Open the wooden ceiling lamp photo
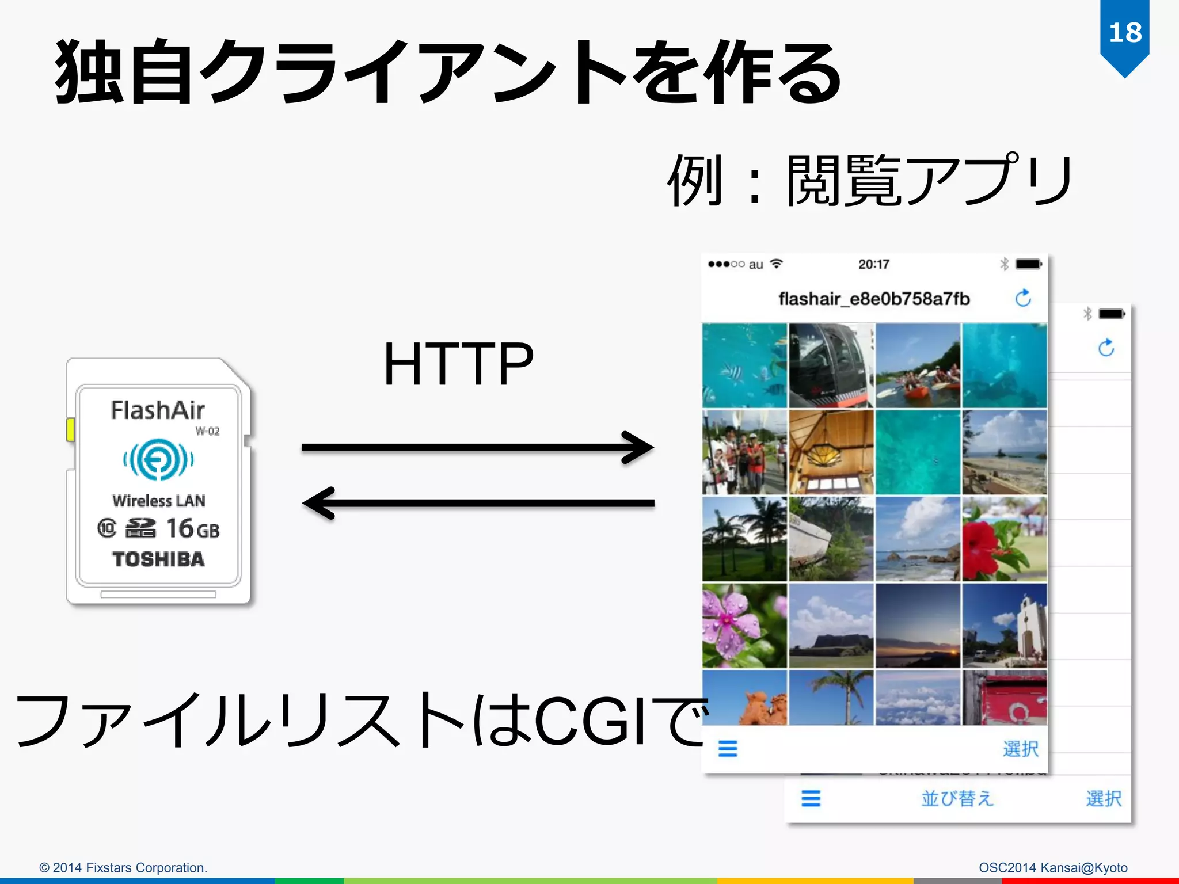Screen dimensions: 1179x884 [831, 452]
